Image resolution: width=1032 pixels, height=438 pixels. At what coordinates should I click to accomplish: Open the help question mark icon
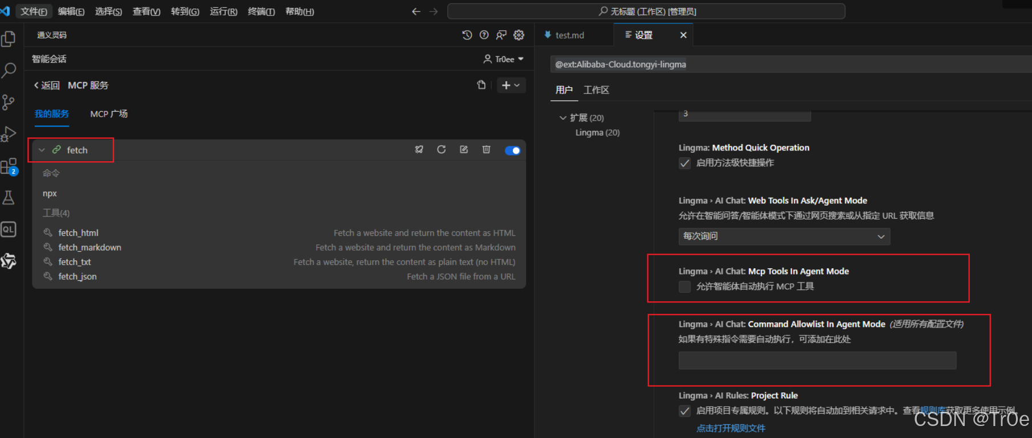(484, 35)
